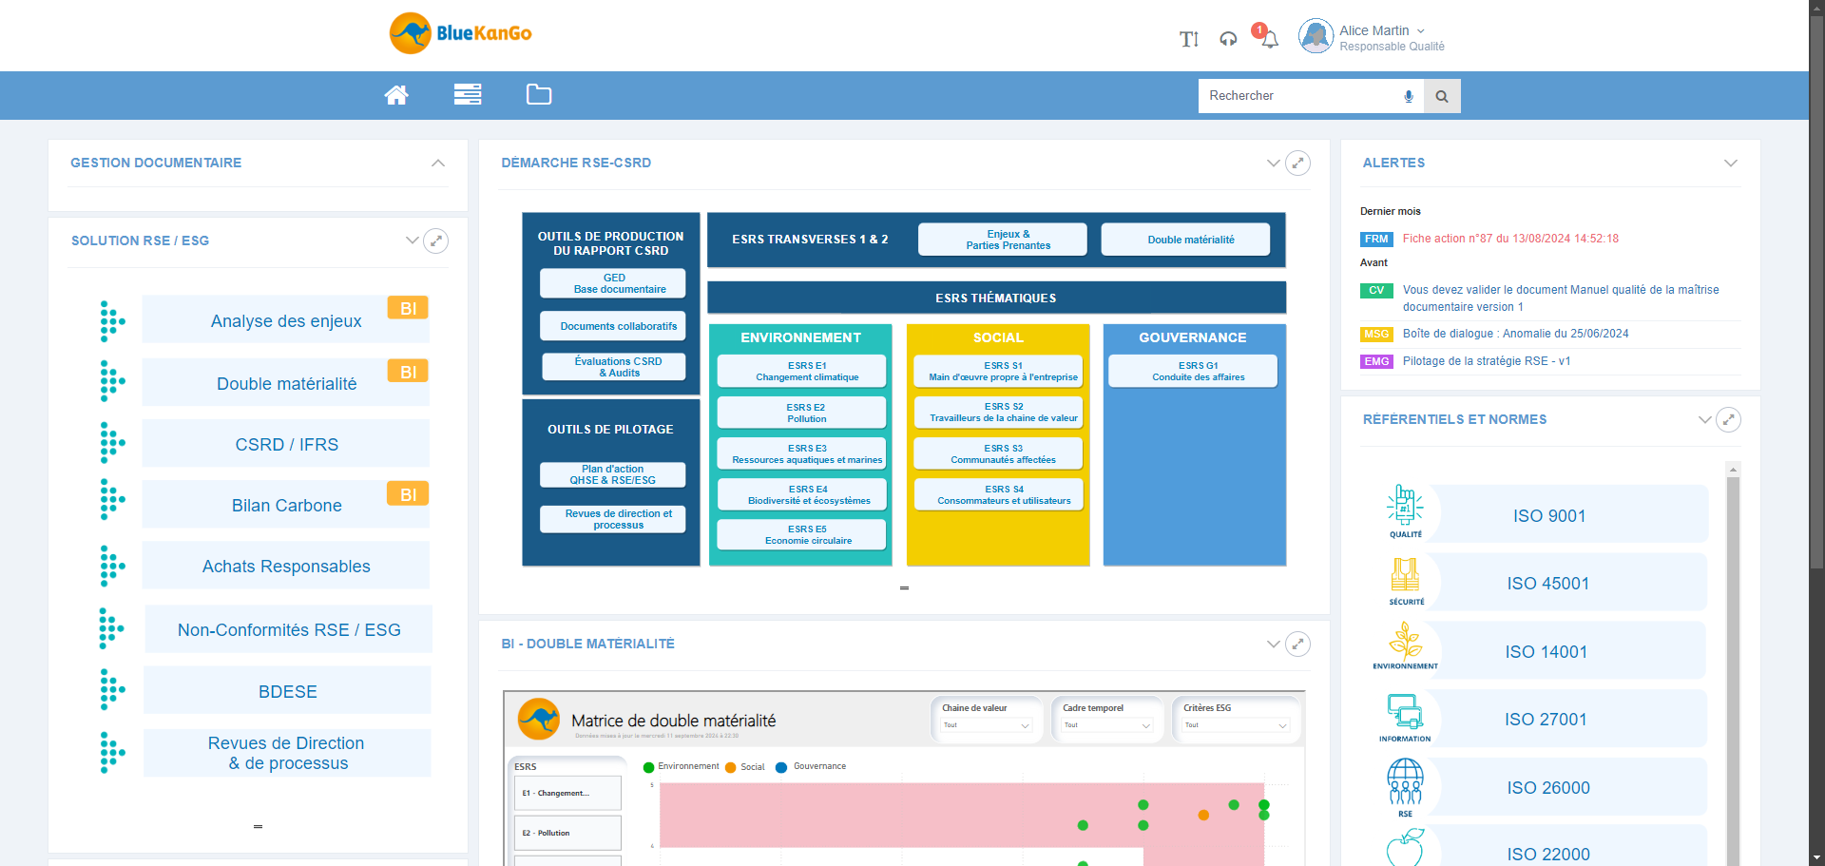The image size is (1825, 866).
Task: Maximize the Référentiels et Normes panel
Action: click(1729, 419)
